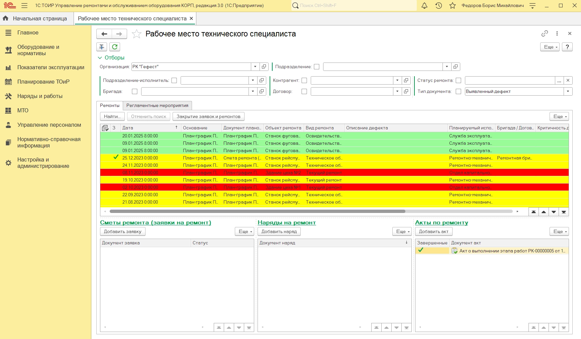Toggle the Бригада filter checkbox
Screen dimensions: 581x339
point(134,92)
